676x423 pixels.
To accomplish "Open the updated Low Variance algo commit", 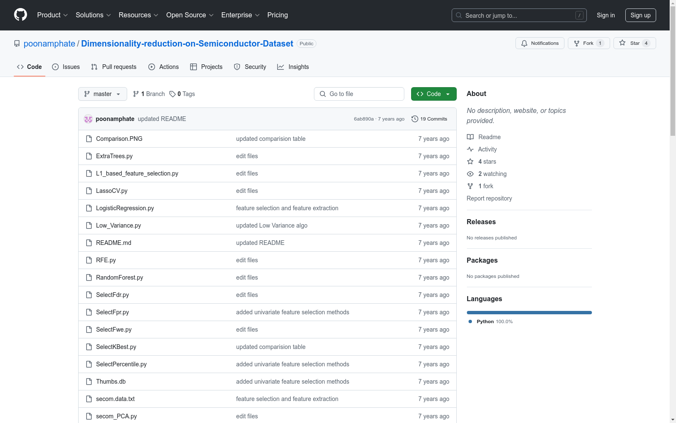I will click(x=272, y=225).
